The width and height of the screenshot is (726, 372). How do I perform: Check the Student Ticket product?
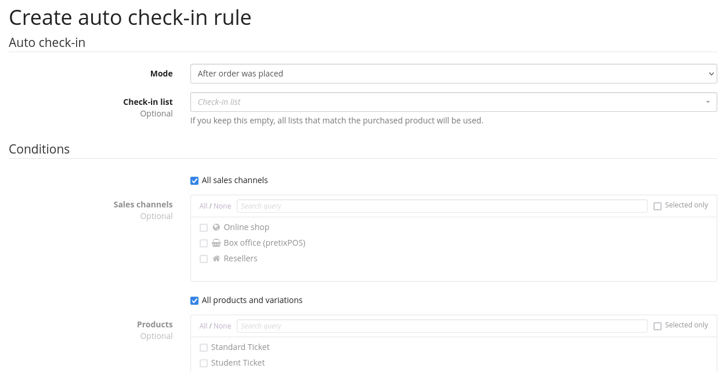(x=204, y=363)
